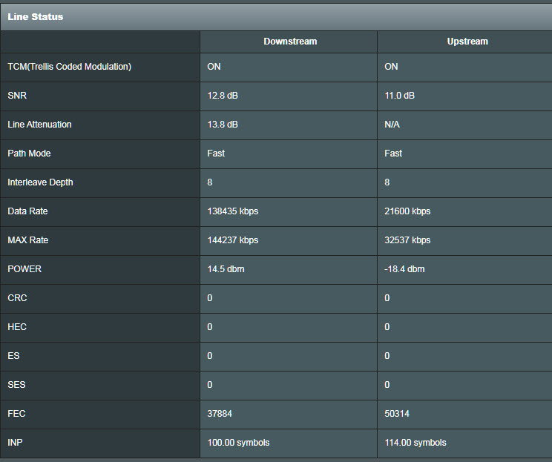Viewport: 552px width, 462px height.
Task: Select the upstream FEC count 50314
Action: click(x=397, y=414)
